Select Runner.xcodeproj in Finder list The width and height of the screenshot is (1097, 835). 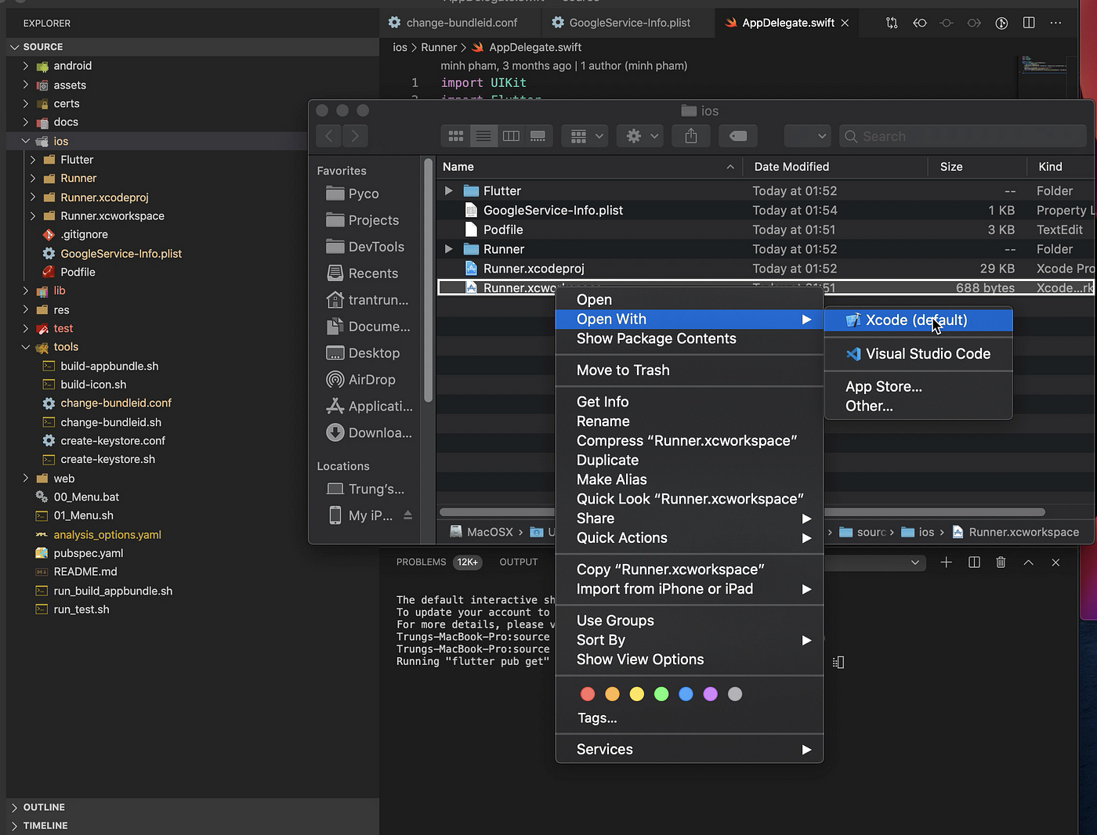point(765,268)
